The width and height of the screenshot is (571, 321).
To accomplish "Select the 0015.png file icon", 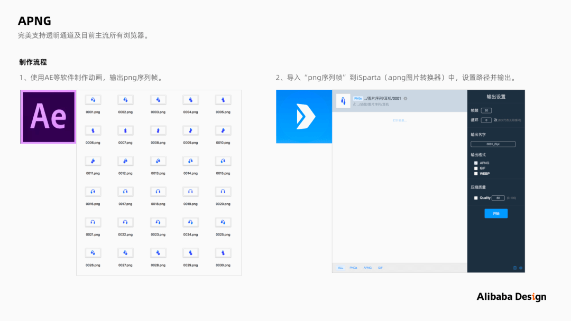I will coord(223,161).
